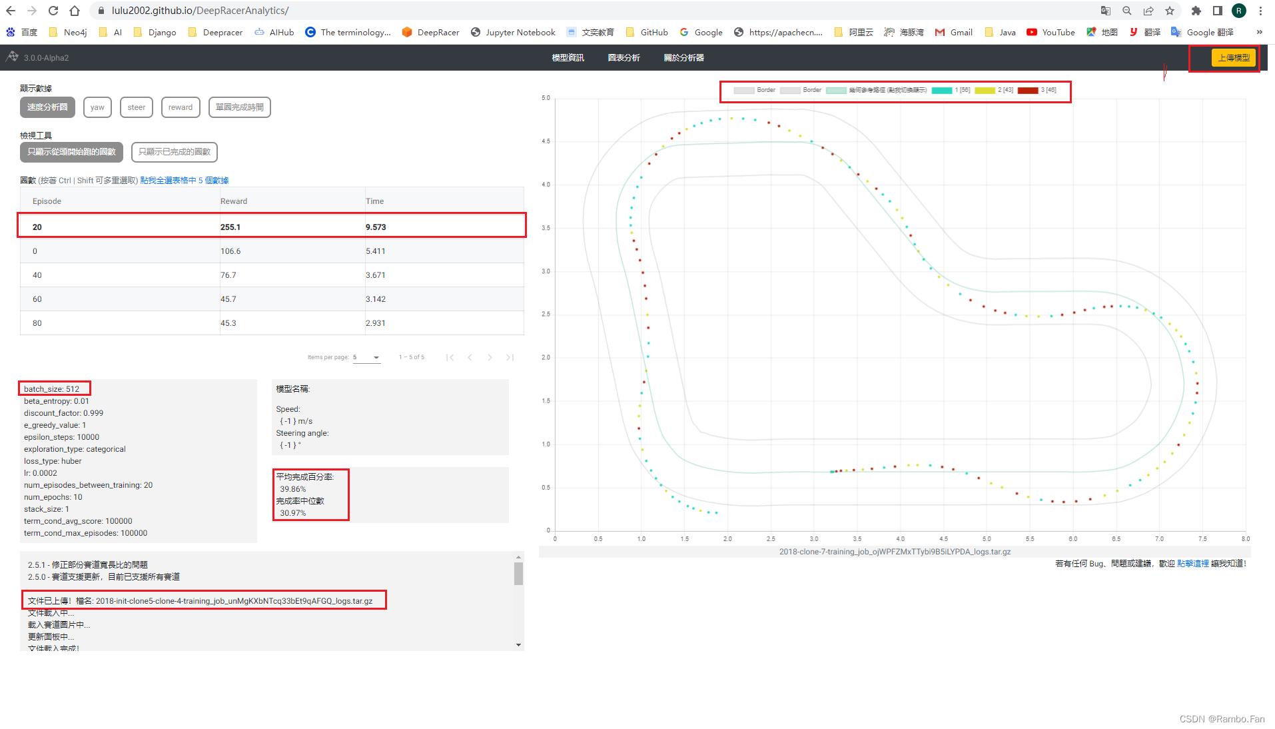
Task: Enable 只顯示已完成的圈數 filter
Action: (175, 152)
